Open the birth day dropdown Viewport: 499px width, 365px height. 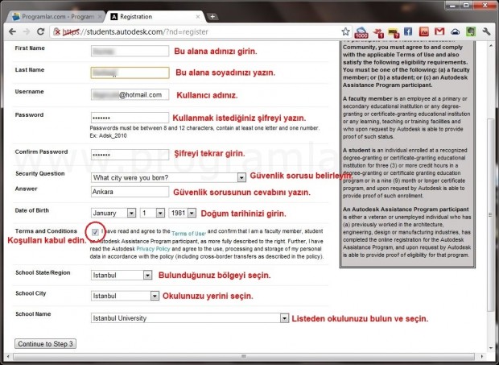(x=152, y=213)
